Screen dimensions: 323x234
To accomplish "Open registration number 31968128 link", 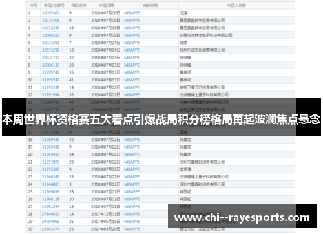I will point(50,199).
